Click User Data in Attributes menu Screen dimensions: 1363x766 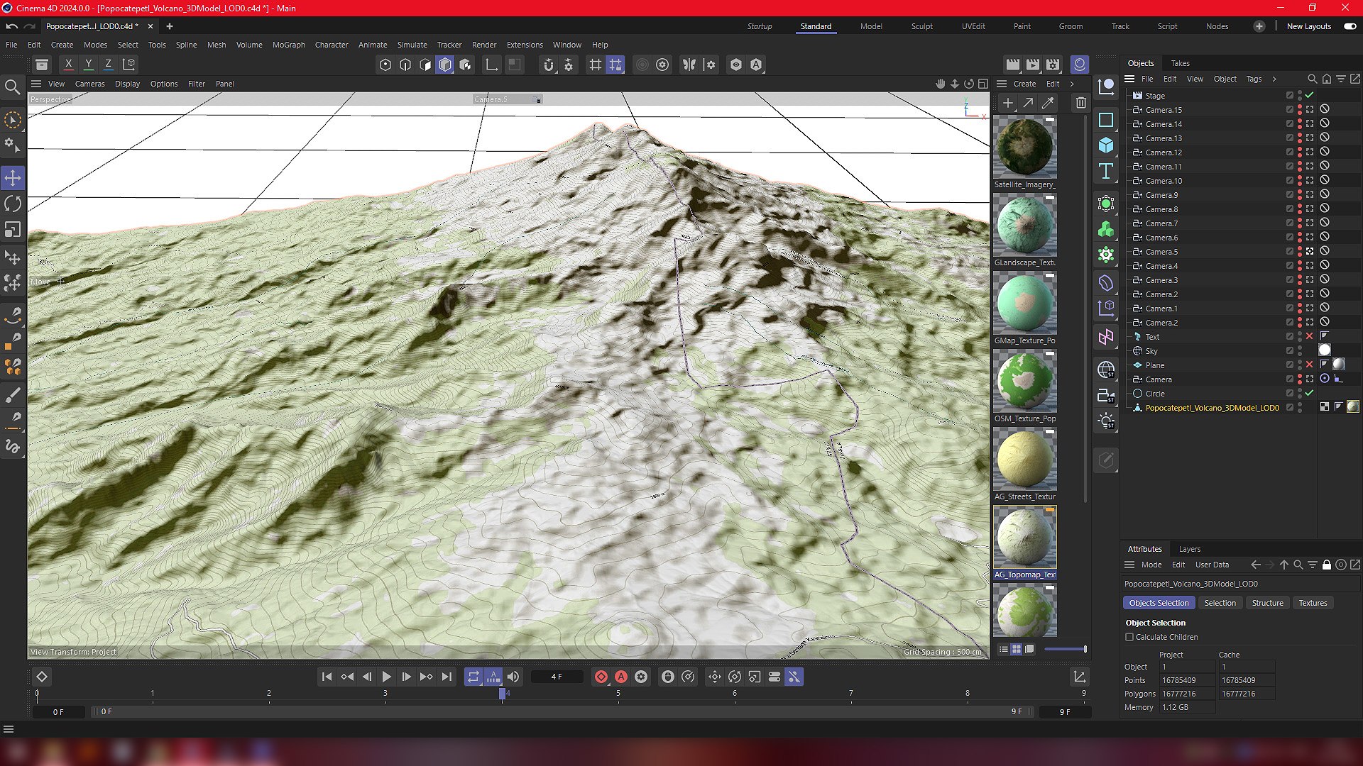1212,565
